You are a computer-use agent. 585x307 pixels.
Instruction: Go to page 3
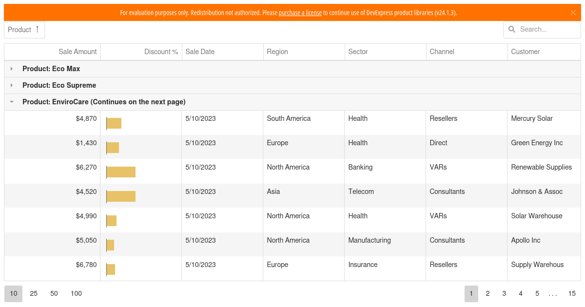click(504, 293)
